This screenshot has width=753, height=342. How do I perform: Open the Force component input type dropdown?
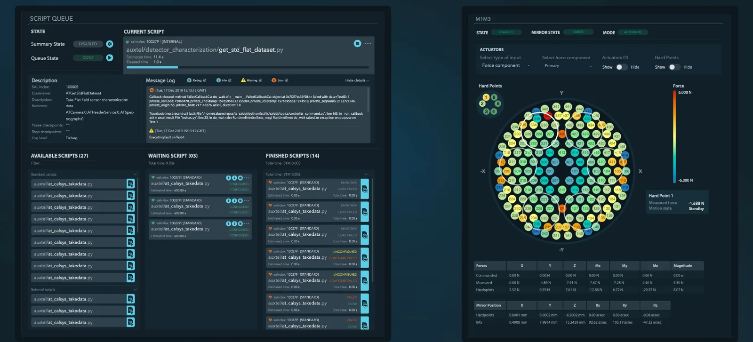505,66
